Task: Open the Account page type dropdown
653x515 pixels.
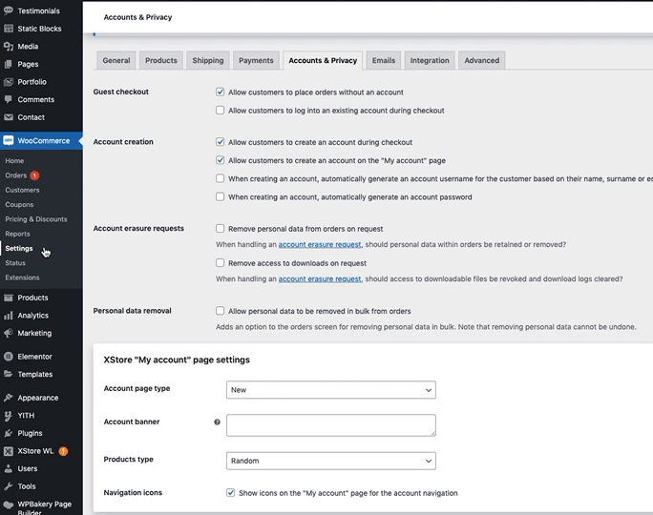Action: coord(331,390)
